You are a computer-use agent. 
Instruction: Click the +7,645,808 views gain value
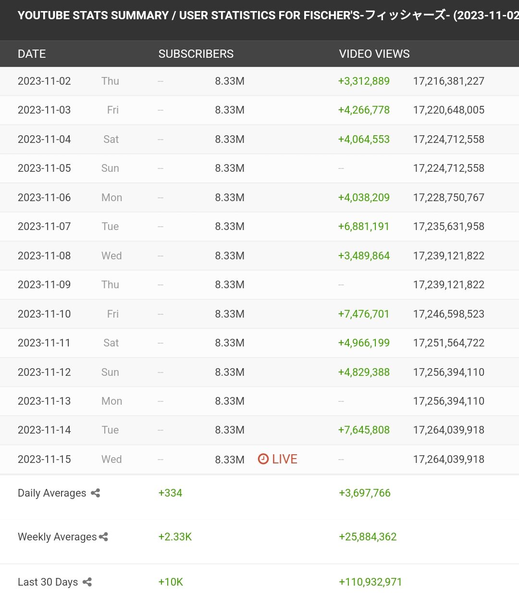click(364, 430)
